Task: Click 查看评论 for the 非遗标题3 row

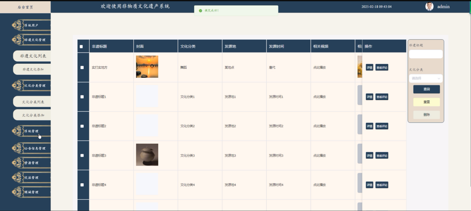Action: [382, 156]
